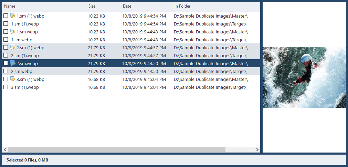Click the 'Selected 0 Files, 0 MB' status text
The height and width of the screenshot is (167, 348).
coord(27,160)
